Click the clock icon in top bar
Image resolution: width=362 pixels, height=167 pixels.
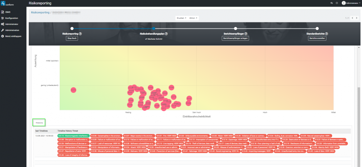coord(337,3)
